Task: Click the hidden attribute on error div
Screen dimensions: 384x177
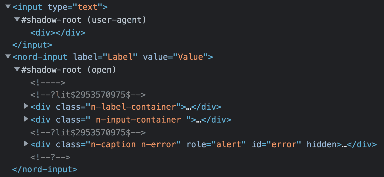Action: click(322, 144)
